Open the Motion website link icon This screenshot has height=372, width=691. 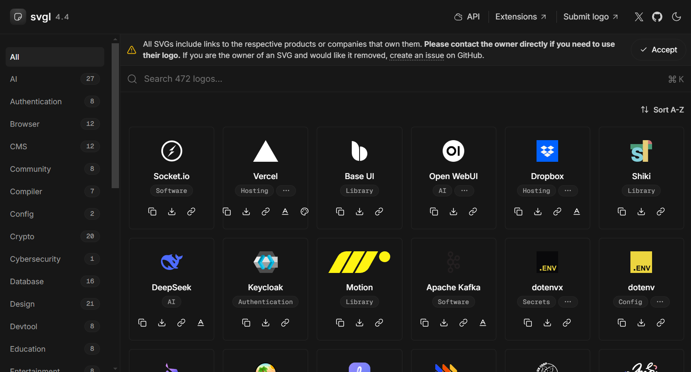pos(379,323)
